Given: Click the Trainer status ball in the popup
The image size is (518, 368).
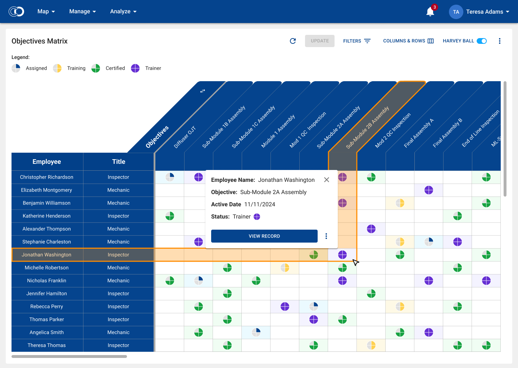Looking at the screenshot, I should (256, 217).
